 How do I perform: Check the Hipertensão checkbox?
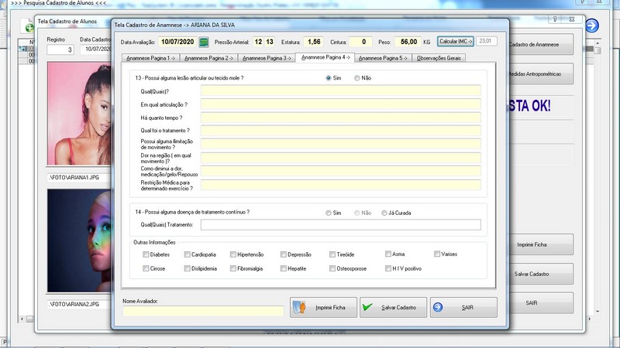point(233,254)
